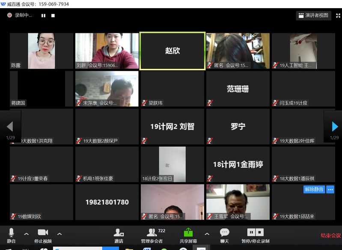Screen dimensions: 342x250
Task: Click the green 共享屏幕 share icon
Action: pos(188,233)
